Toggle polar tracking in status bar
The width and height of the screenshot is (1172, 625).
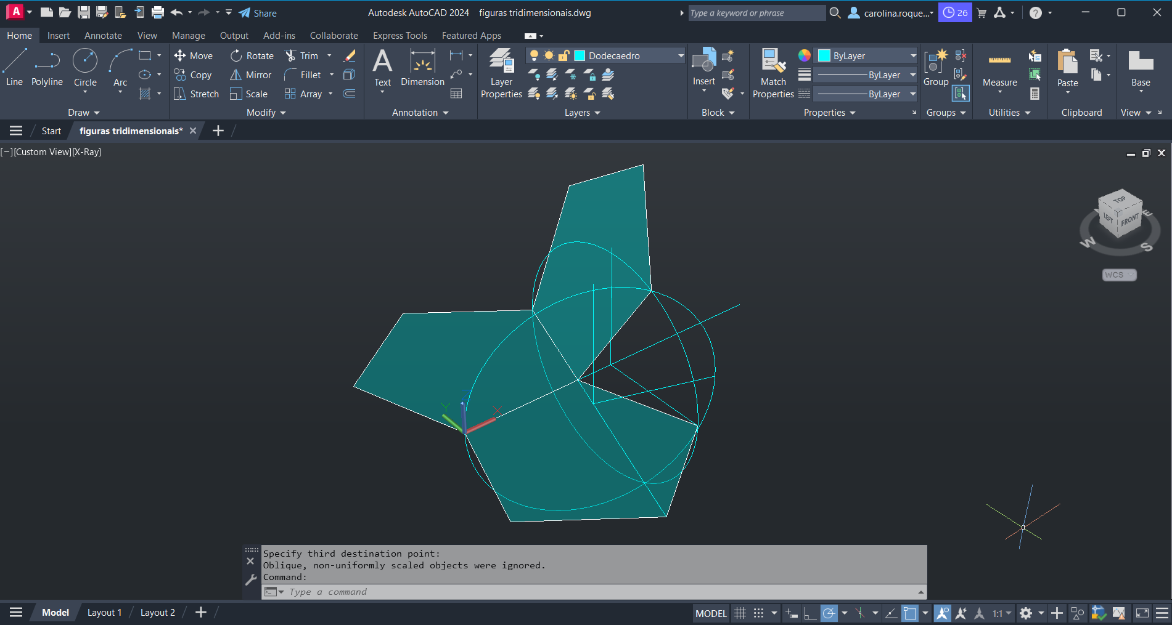point(829,613)
